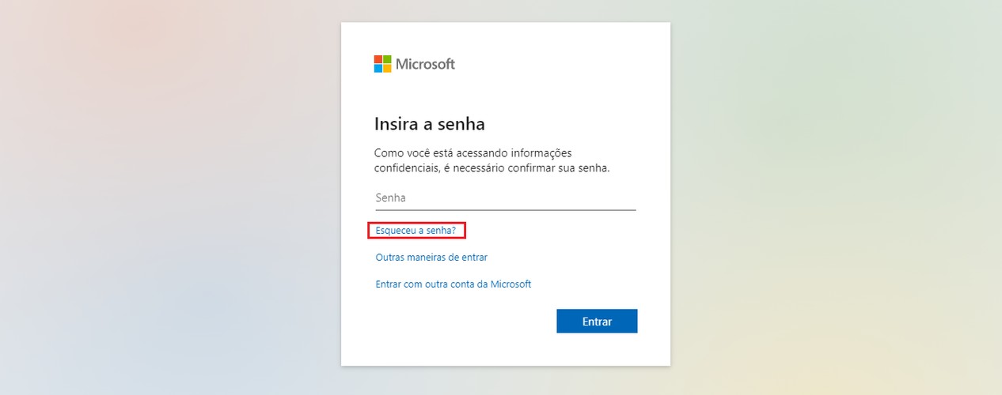This screenshot has width=1002, height=395.
Task: Click the yellow square of Microsoft logo
Action: point(388,69)
